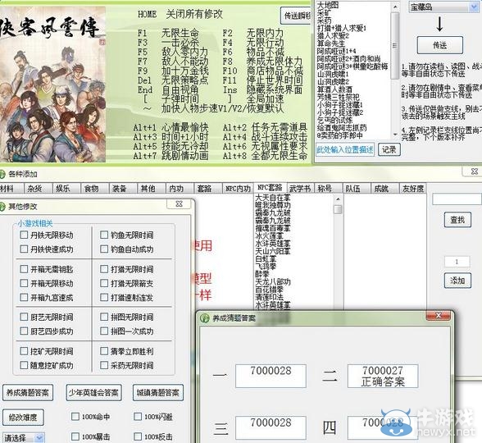The image size is (482, 443).
Task: Click the 少年英雄会答案 button
Action: click(93, 392)
